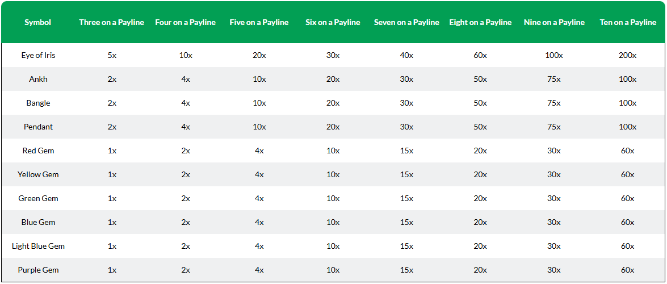Click the Ten on a Payline header
This screenshot has height=284, width=667.
coord(628,23)
